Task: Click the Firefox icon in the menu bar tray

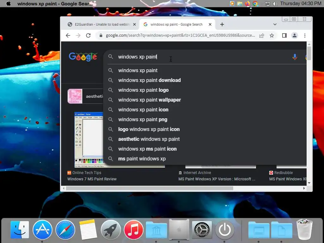Action: pyautogui.click(x=247, y=3)
